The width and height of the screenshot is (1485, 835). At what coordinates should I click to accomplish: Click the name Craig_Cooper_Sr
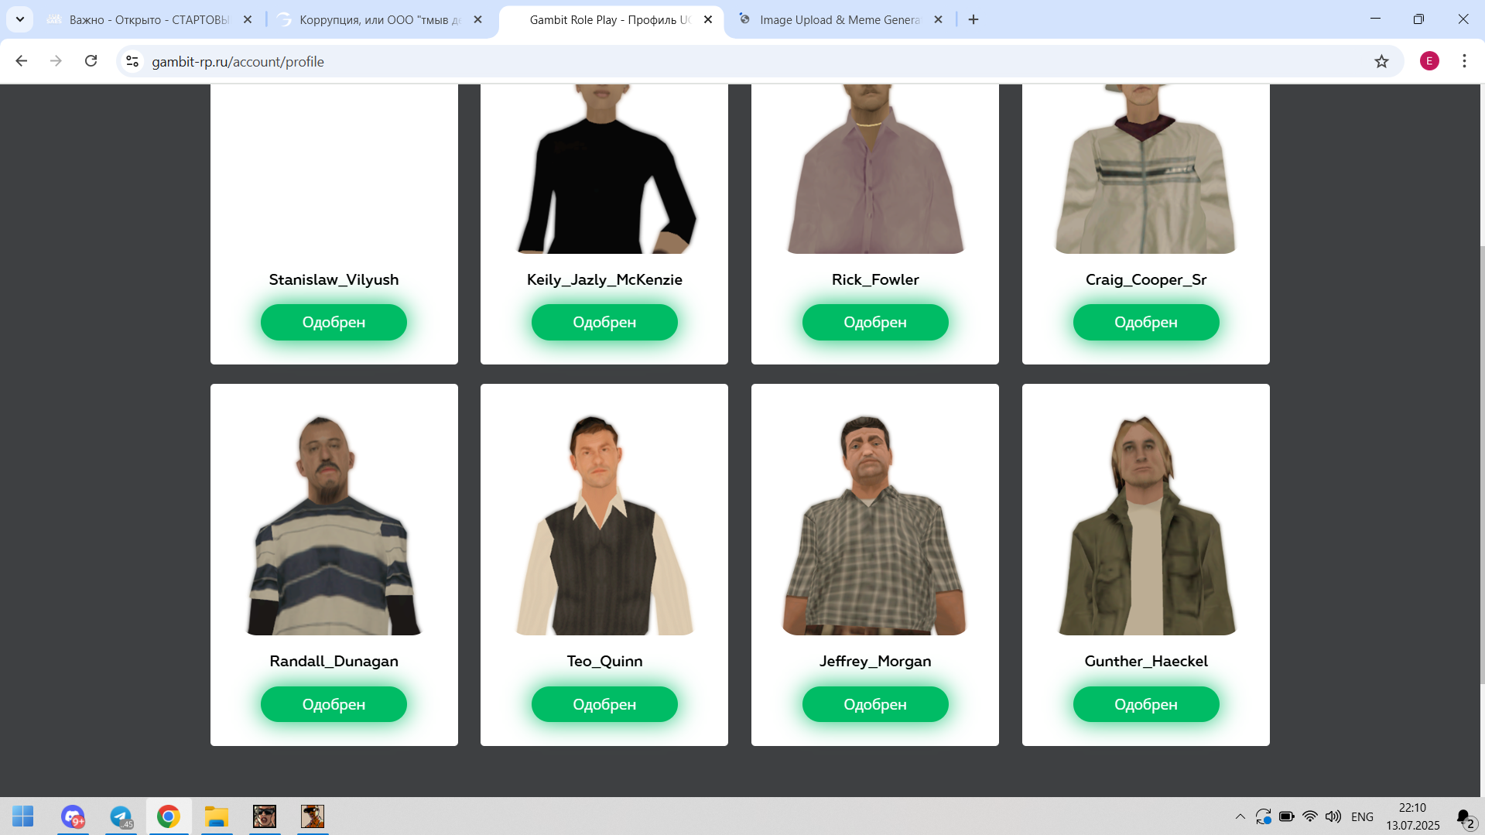1146,279
